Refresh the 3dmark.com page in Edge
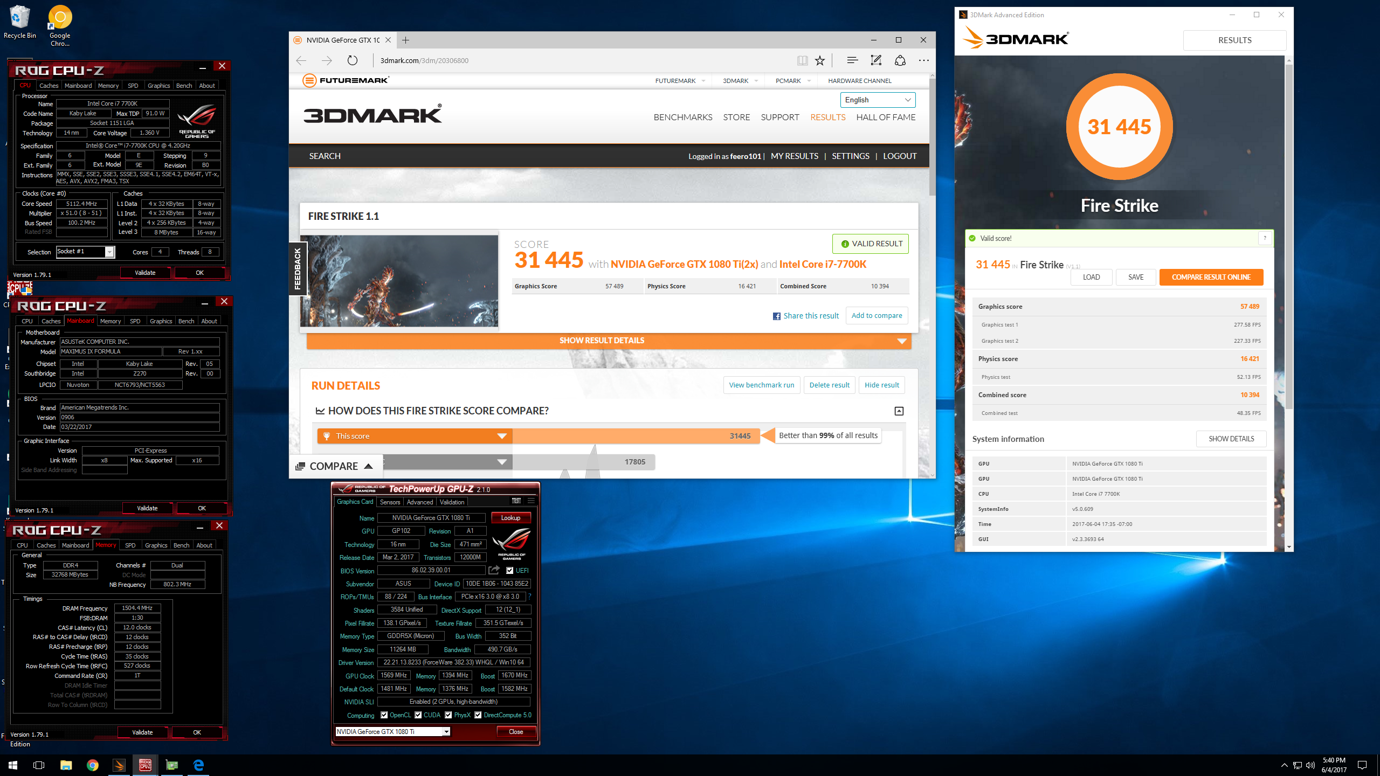Screen dimensions: 1380x776 [352, 60]
